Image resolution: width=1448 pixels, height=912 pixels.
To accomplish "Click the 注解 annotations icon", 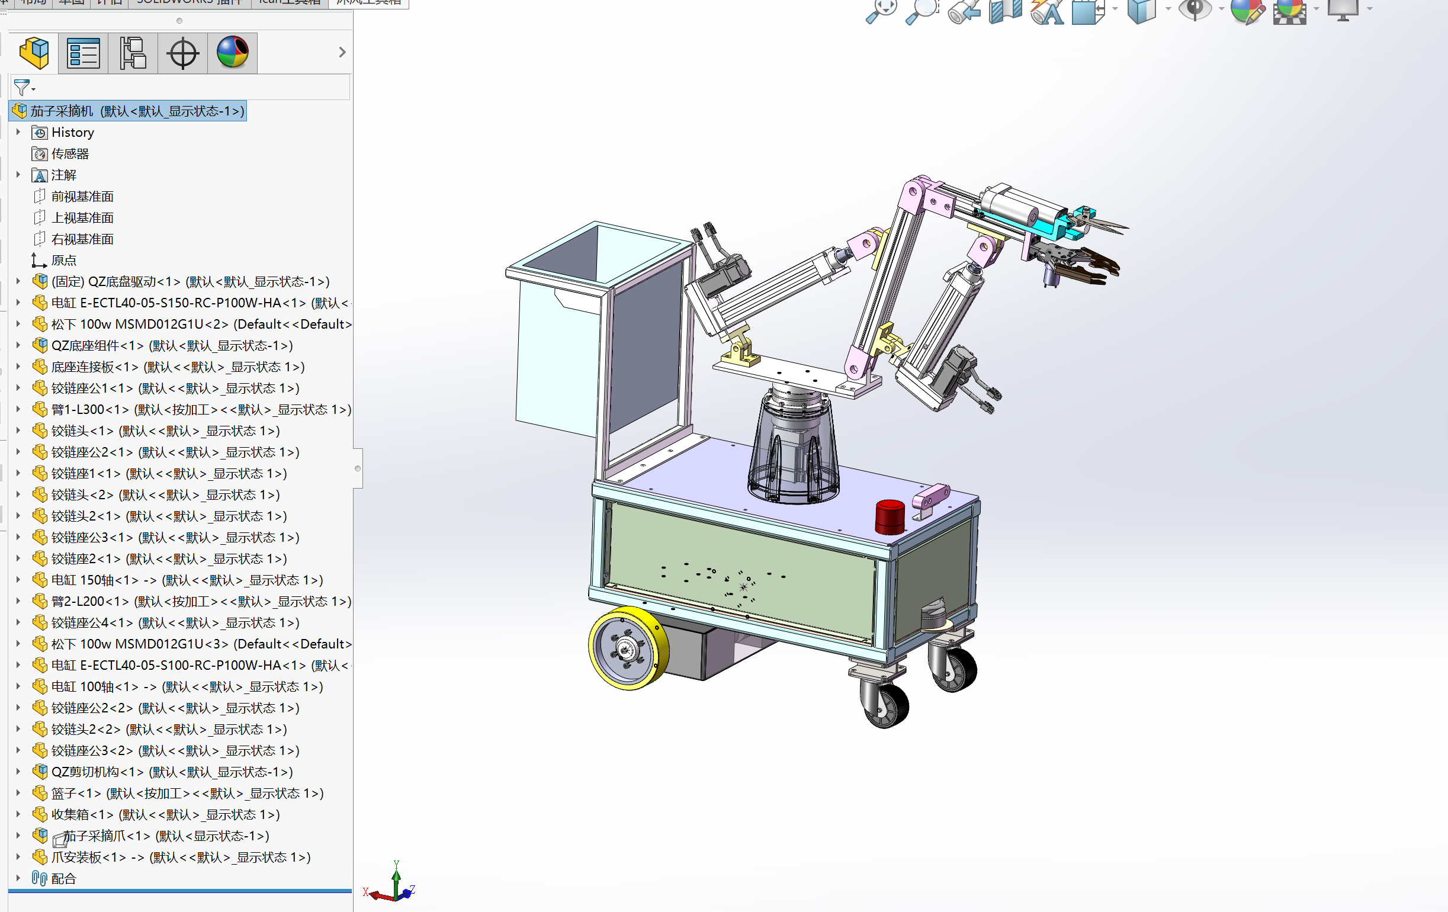I will pos(40,175).
